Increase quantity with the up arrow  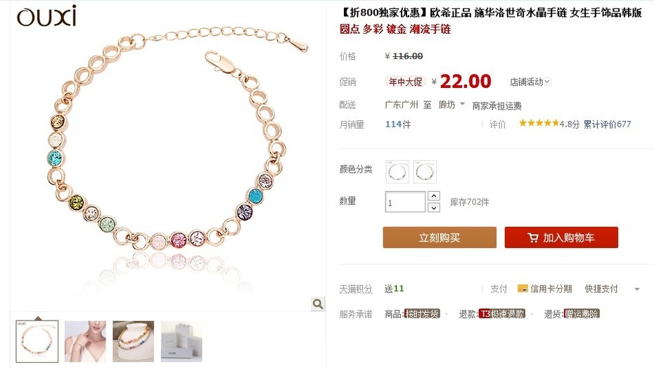click(x=434, y=195)
